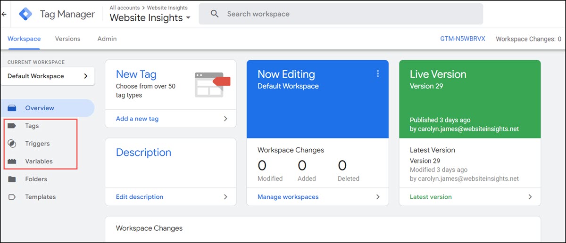Screen dimensions: 566x243
Task: Click the Triggers circle icon
Action: (12, 144)
